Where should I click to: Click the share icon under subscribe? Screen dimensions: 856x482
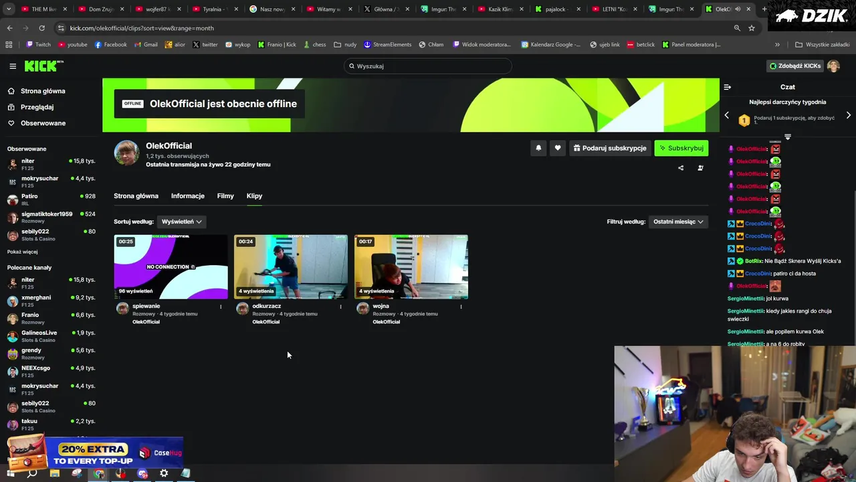click(681, 168)
